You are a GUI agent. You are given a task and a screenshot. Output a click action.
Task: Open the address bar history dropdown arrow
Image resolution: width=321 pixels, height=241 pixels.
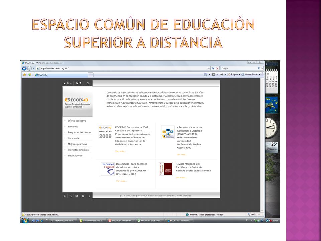tap(209, 68)
